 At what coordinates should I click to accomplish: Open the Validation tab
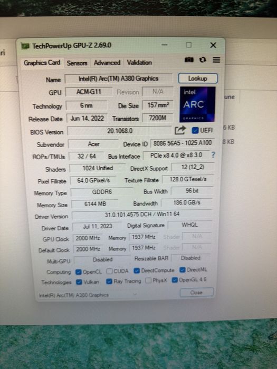point(139,63)
